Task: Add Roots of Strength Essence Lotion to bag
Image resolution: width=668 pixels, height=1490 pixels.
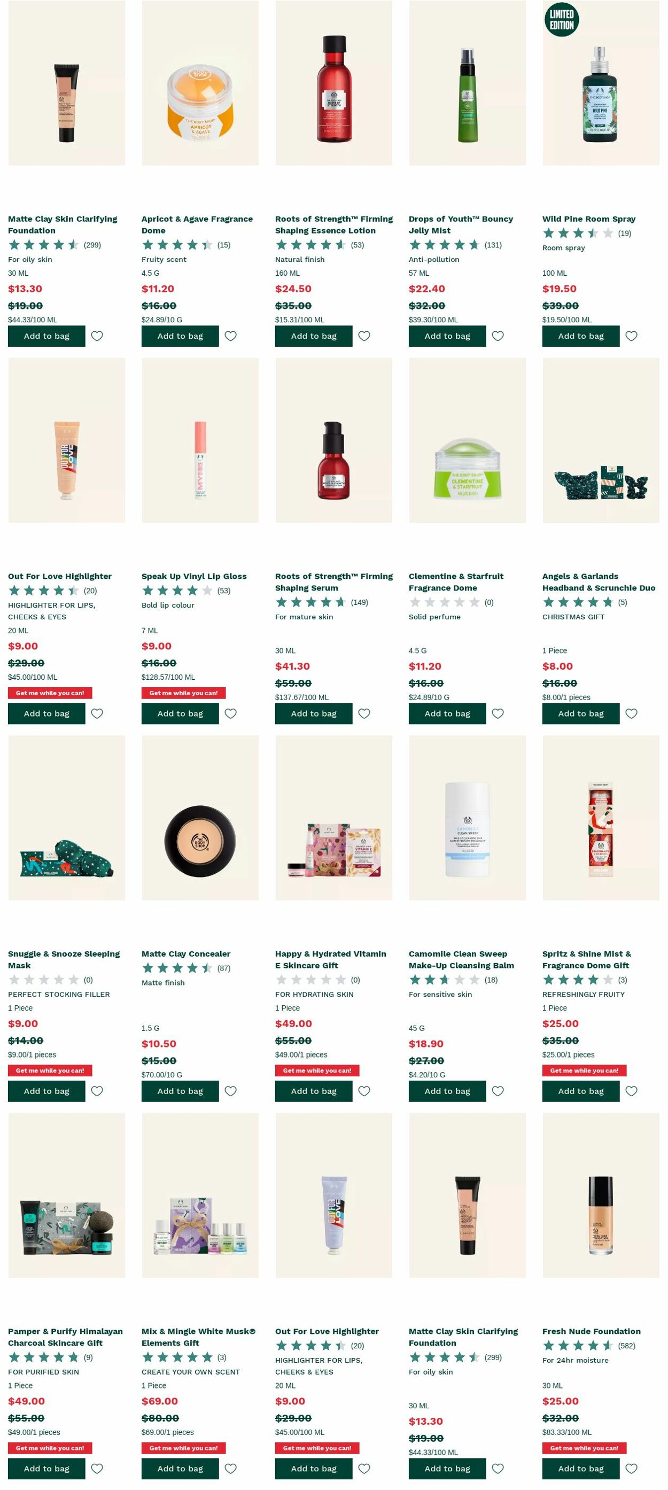Action: click(314, 336)
